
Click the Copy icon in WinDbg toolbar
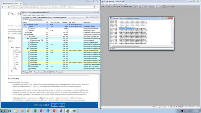(x=109, y=7)
